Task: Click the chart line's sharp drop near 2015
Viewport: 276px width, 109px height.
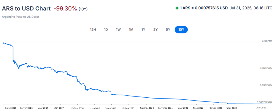Action: pyautogui.click(x=13, y=53)
